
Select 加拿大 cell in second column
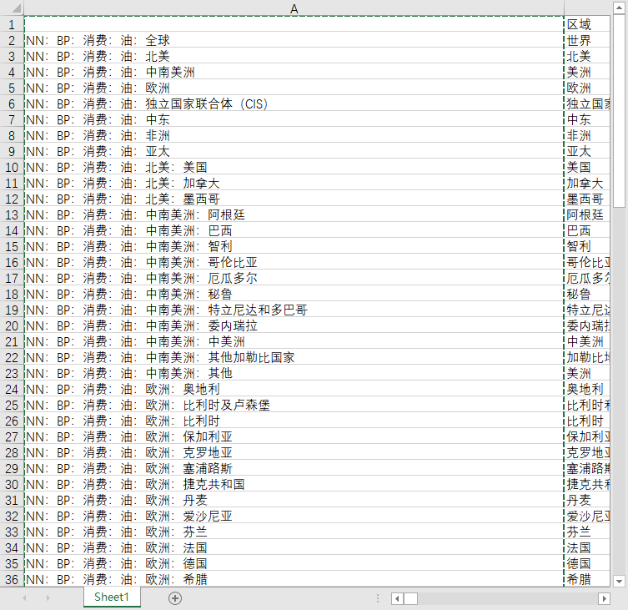click(x=587, y=183)
